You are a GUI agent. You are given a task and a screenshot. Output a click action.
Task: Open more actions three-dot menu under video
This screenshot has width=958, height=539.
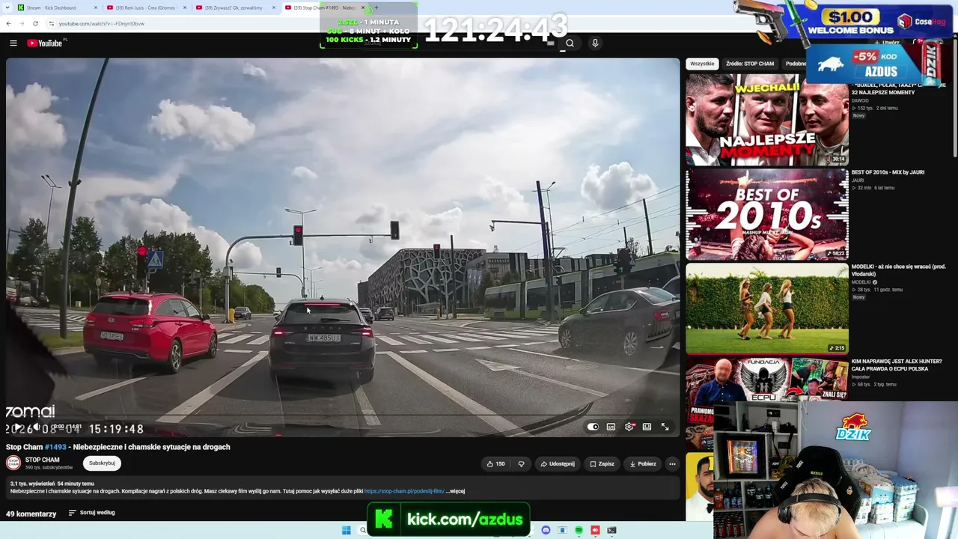coord(672,463)
